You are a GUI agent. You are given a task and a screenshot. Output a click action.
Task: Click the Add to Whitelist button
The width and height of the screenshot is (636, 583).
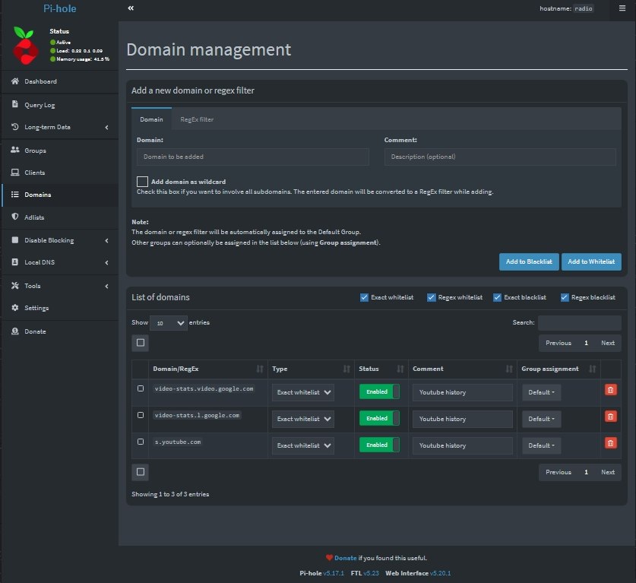click(x=591, y=261)
